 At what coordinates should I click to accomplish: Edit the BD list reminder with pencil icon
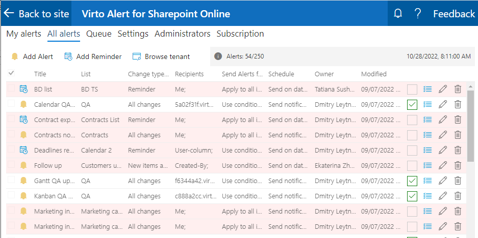[443, 89]
